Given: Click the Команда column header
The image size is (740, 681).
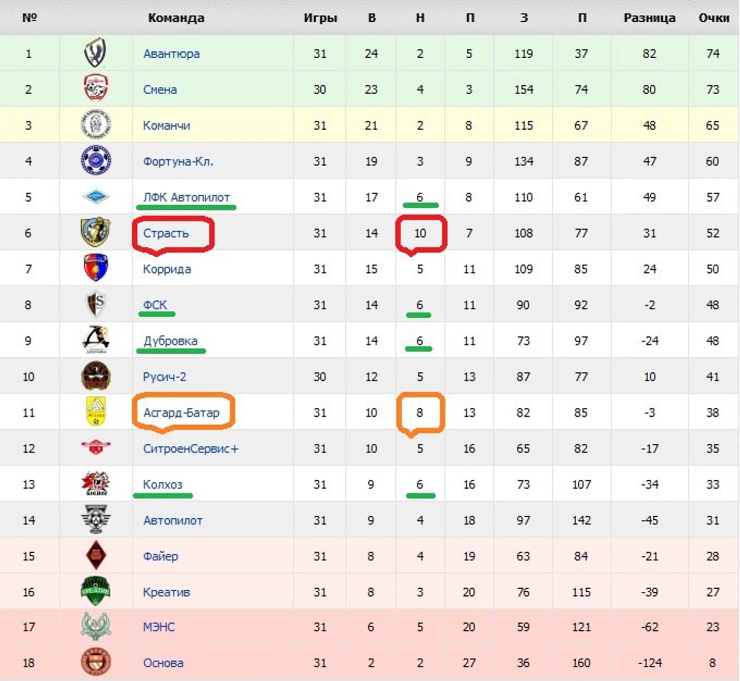Looking at the screenshot, I should click(x=176, y=18).
